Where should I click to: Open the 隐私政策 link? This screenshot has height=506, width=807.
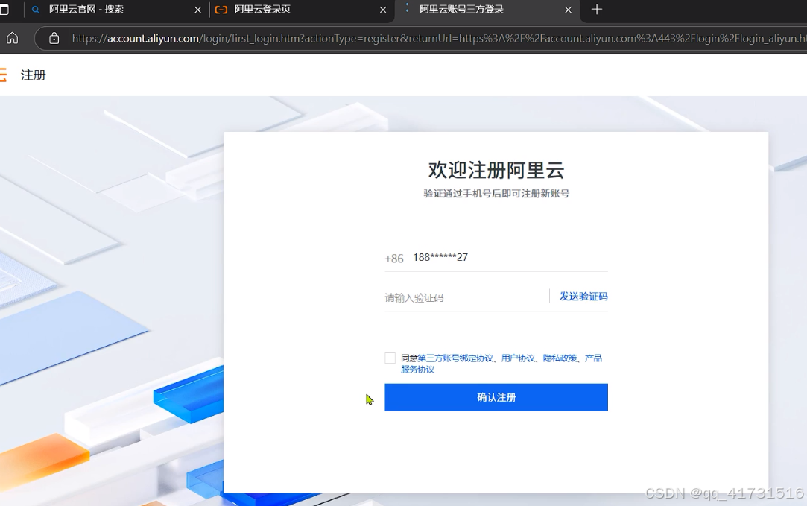click(x=560, y=358)
